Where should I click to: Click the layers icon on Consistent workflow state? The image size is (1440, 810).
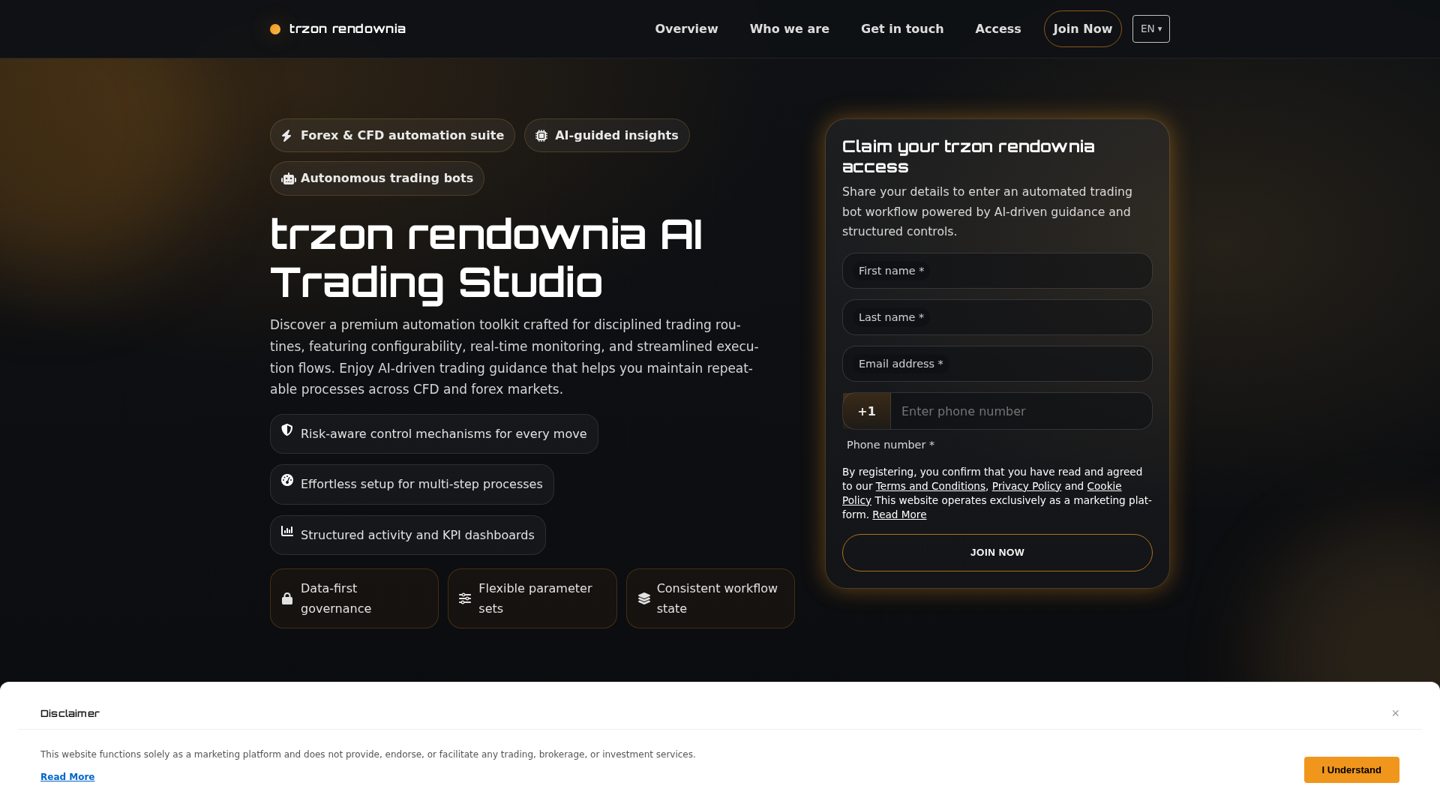coord(644,598)
